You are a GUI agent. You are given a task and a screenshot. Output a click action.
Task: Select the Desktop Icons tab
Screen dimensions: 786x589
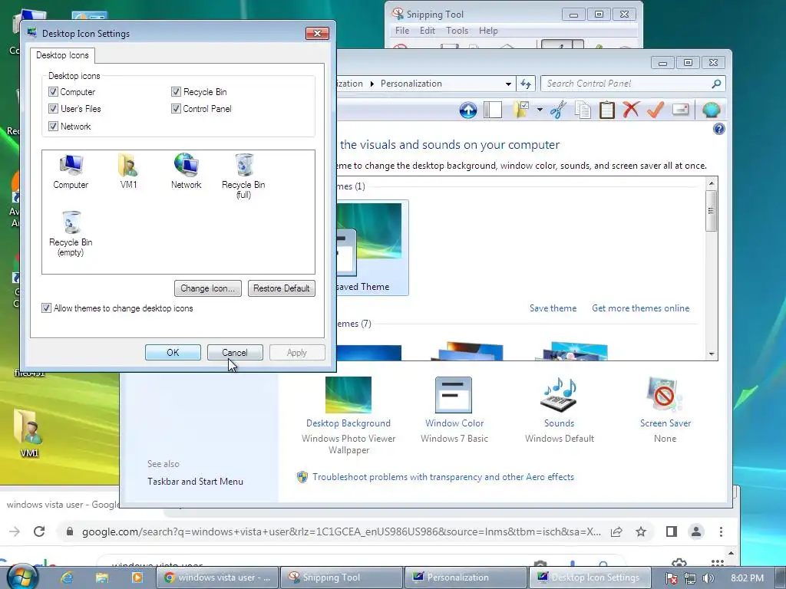[x=62, y=55]
